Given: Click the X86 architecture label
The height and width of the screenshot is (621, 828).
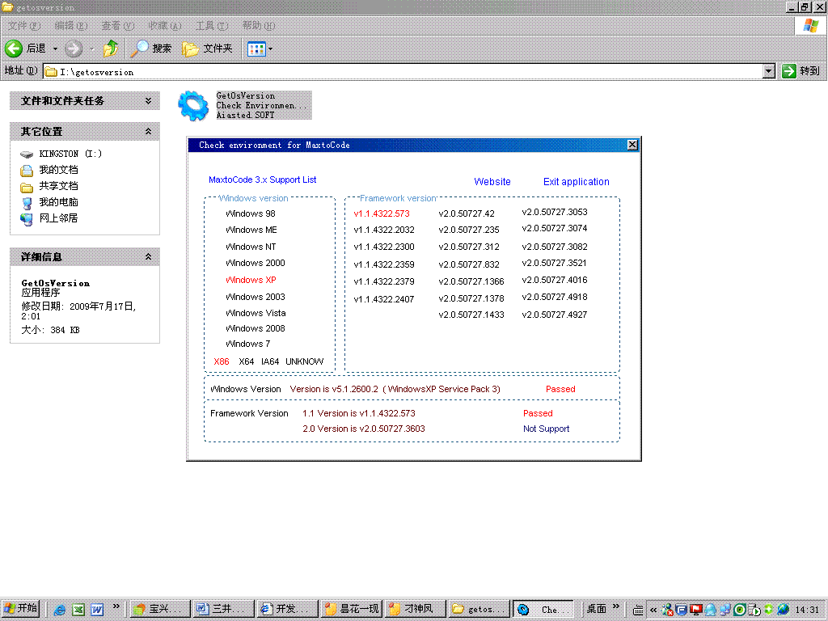Looking at the screenshot, I should [x=222, y=361].
